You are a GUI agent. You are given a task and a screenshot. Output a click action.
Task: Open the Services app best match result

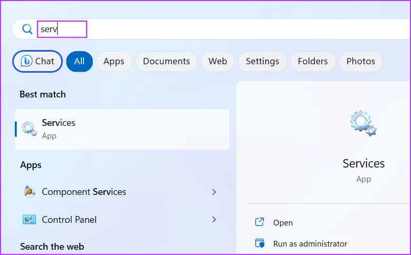[122, 129]
